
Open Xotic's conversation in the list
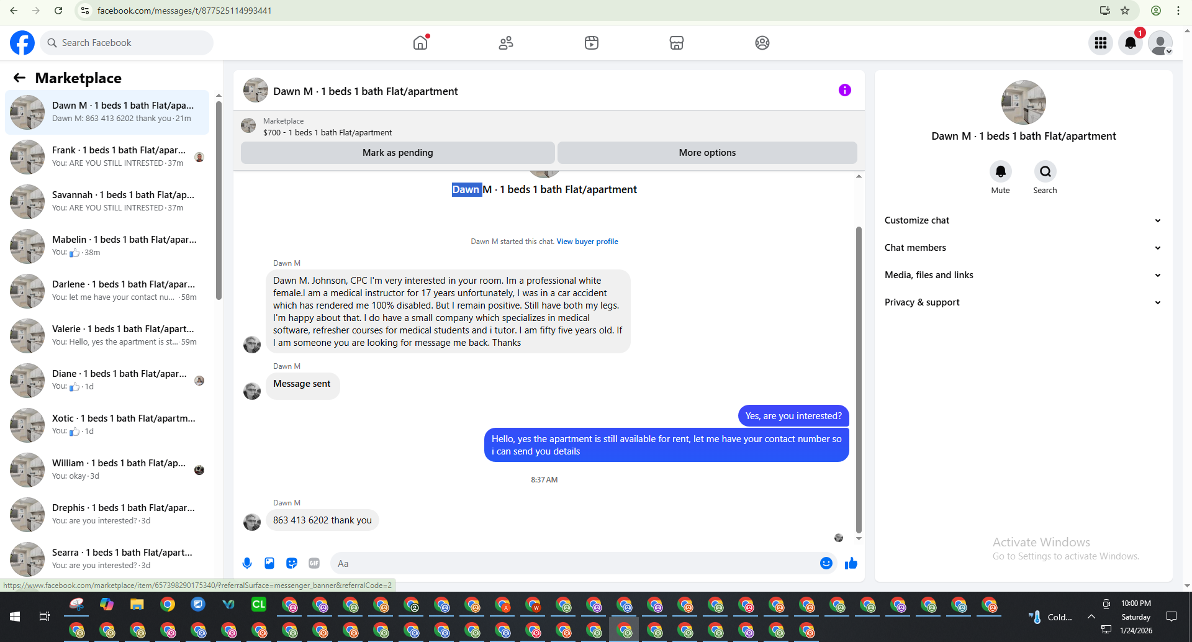(107, 425)
